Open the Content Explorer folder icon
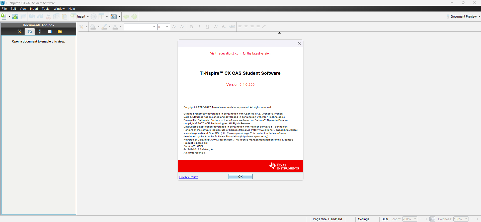This screenshot has height=222, width=481. [x=60, y=31]
